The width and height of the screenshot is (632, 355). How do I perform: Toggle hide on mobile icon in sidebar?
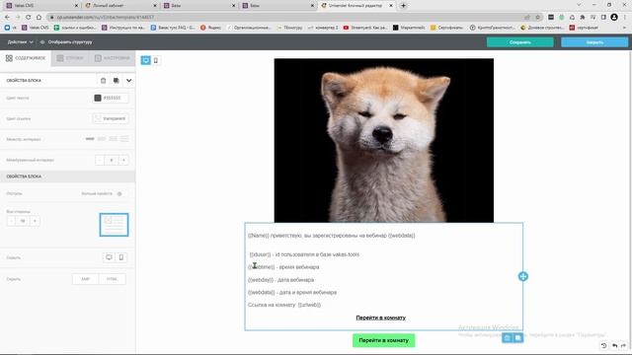pyautogui.click(x=120, y=257)
